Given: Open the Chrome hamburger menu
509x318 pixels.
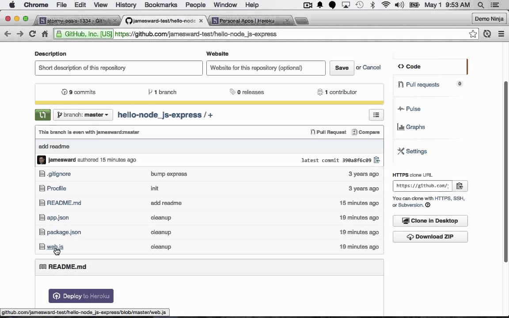Looking at the screenshot, I should [501, 34].
